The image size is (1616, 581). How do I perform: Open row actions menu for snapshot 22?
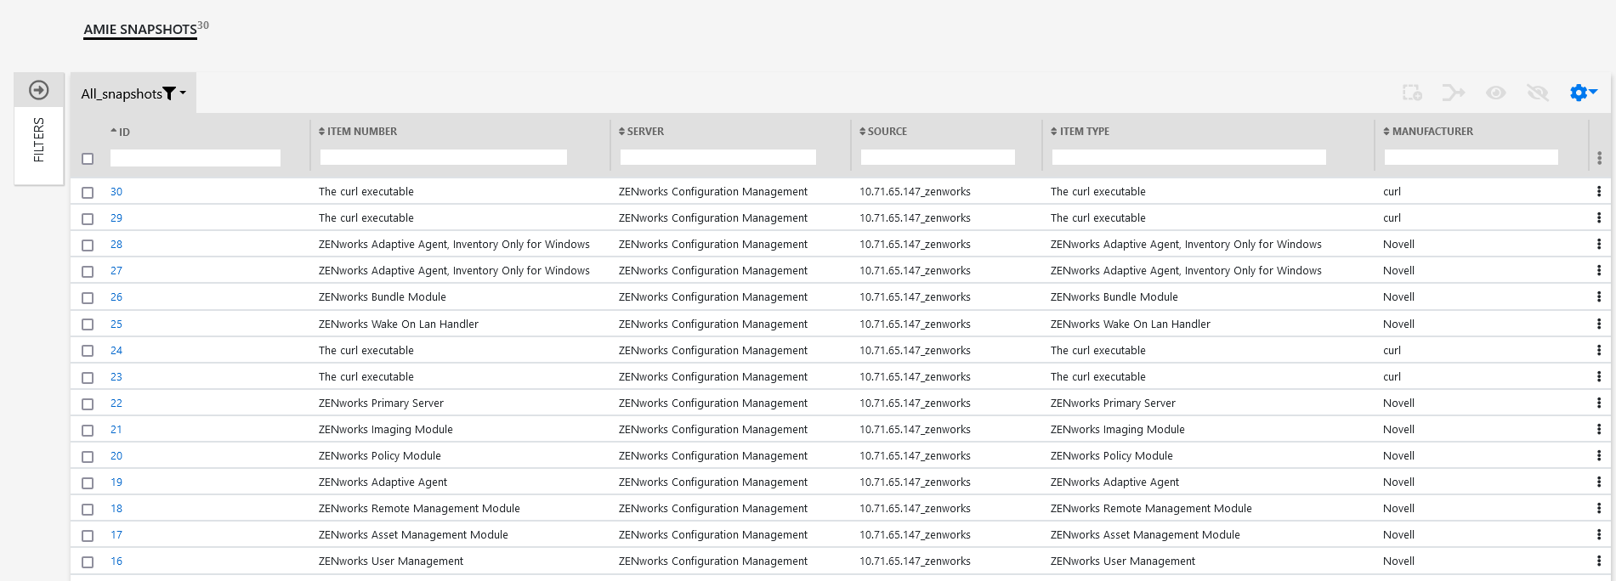(1598, 403)
